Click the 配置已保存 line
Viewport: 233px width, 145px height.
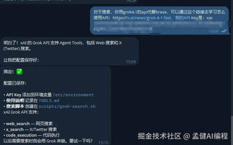click(15, 83)
